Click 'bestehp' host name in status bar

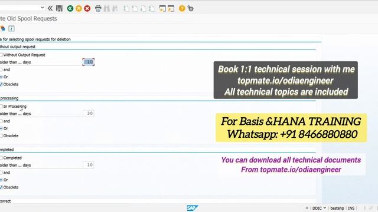tap(337, 208)
